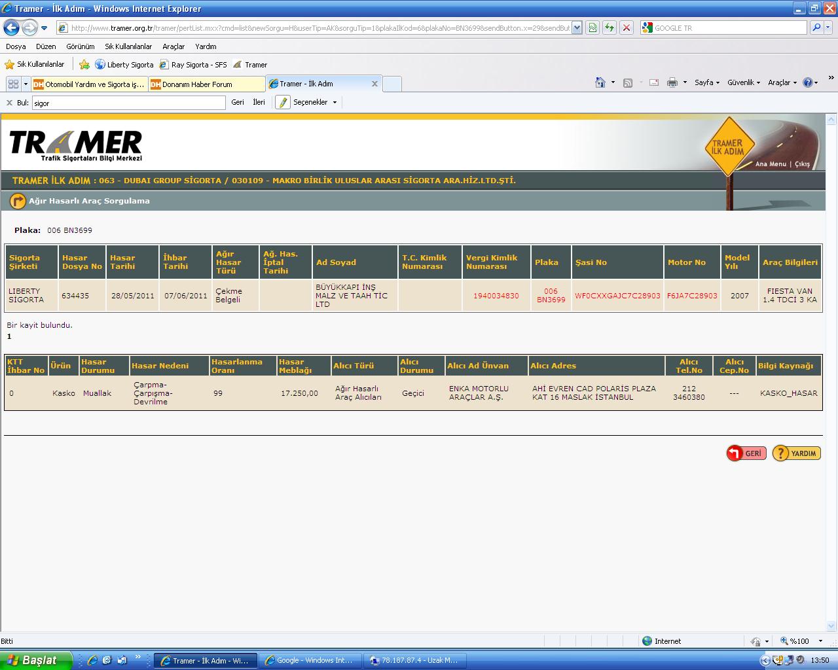Refresh the page with the green arrows
Viewport: 838px width, 670px height.
[x=610, y=27]
